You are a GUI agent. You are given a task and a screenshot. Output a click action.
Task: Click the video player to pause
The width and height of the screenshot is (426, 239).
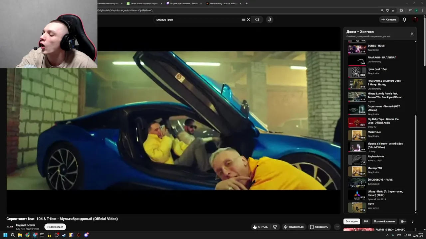(x=173, y=120)
